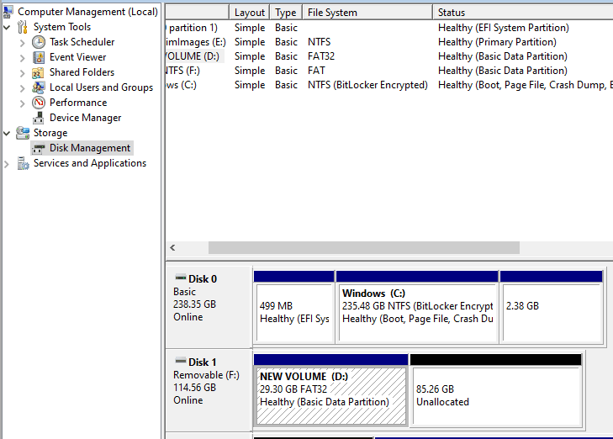The height and width of the screenshot is (439, 613).
Task: Click the Task Scheduler clock icon
Action: pos(39,42)
